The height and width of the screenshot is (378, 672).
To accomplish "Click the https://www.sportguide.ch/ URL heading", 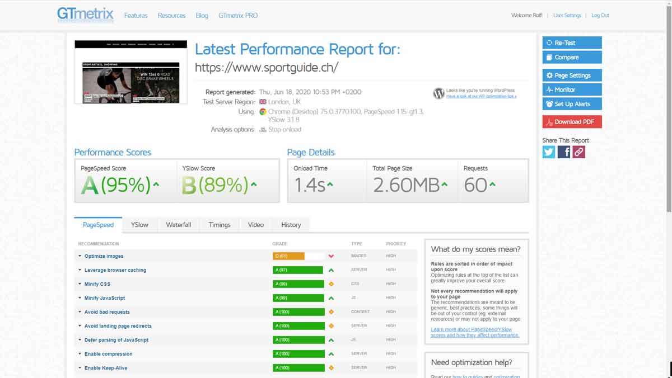I will pyautogui.click(x=267, y=68).
